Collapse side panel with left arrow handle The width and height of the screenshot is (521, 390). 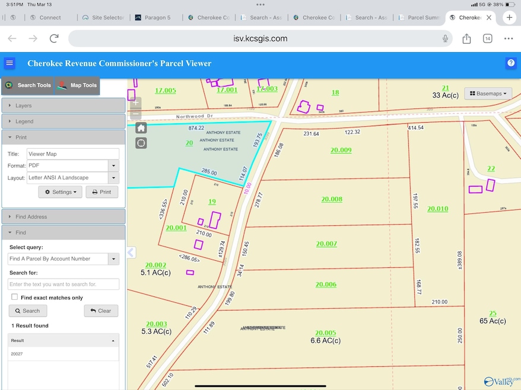[x=131, y=252]
